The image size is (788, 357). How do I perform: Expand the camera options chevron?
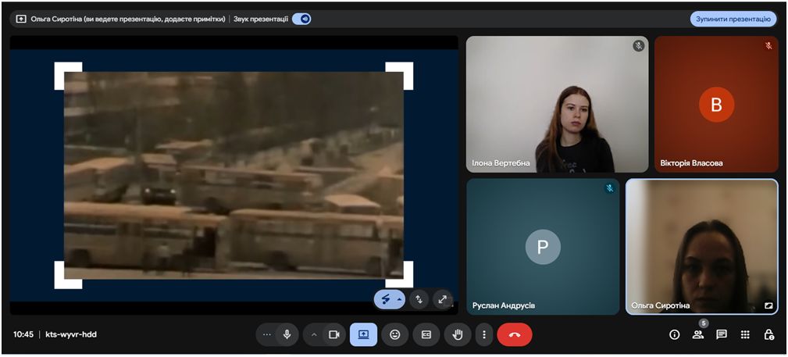coord(314,334)
